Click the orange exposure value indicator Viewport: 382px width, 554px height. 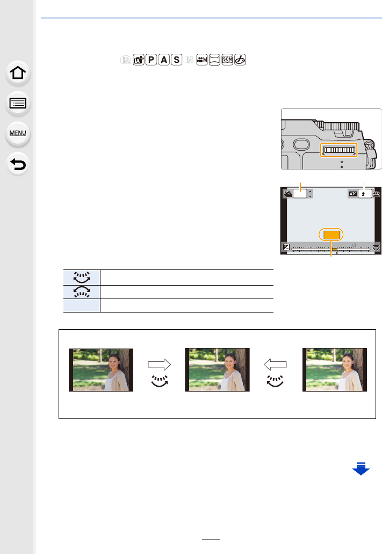pyautogui.click(x=331, y=235)
